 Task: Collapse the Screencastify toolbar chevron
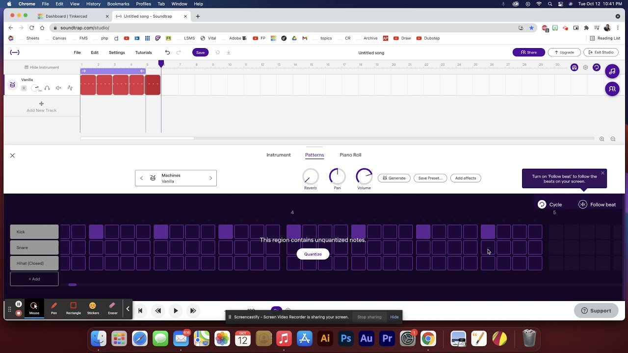click(x=128, y=309)
